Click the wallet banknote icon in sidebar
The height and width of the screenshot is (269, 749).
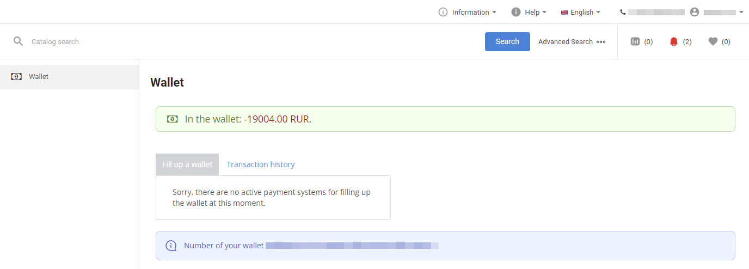pos(16,77)
